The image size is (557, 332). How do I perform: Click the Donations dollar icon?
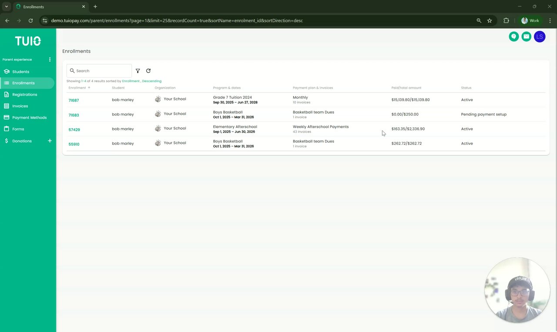(7, 141)
